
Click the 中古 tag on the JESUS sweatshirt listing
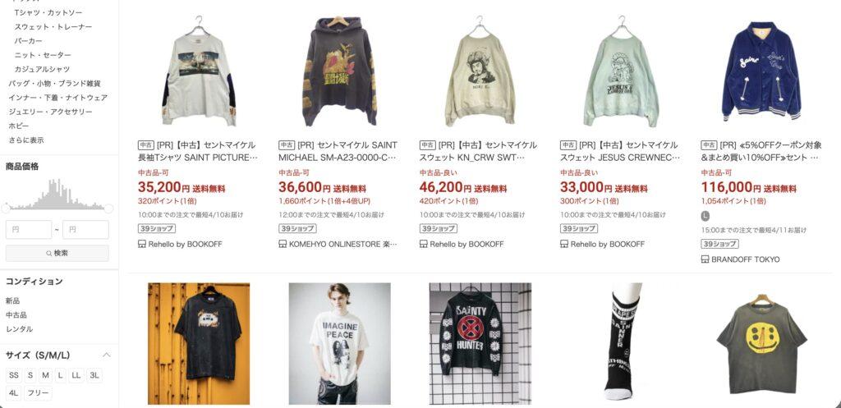point(568,144)
